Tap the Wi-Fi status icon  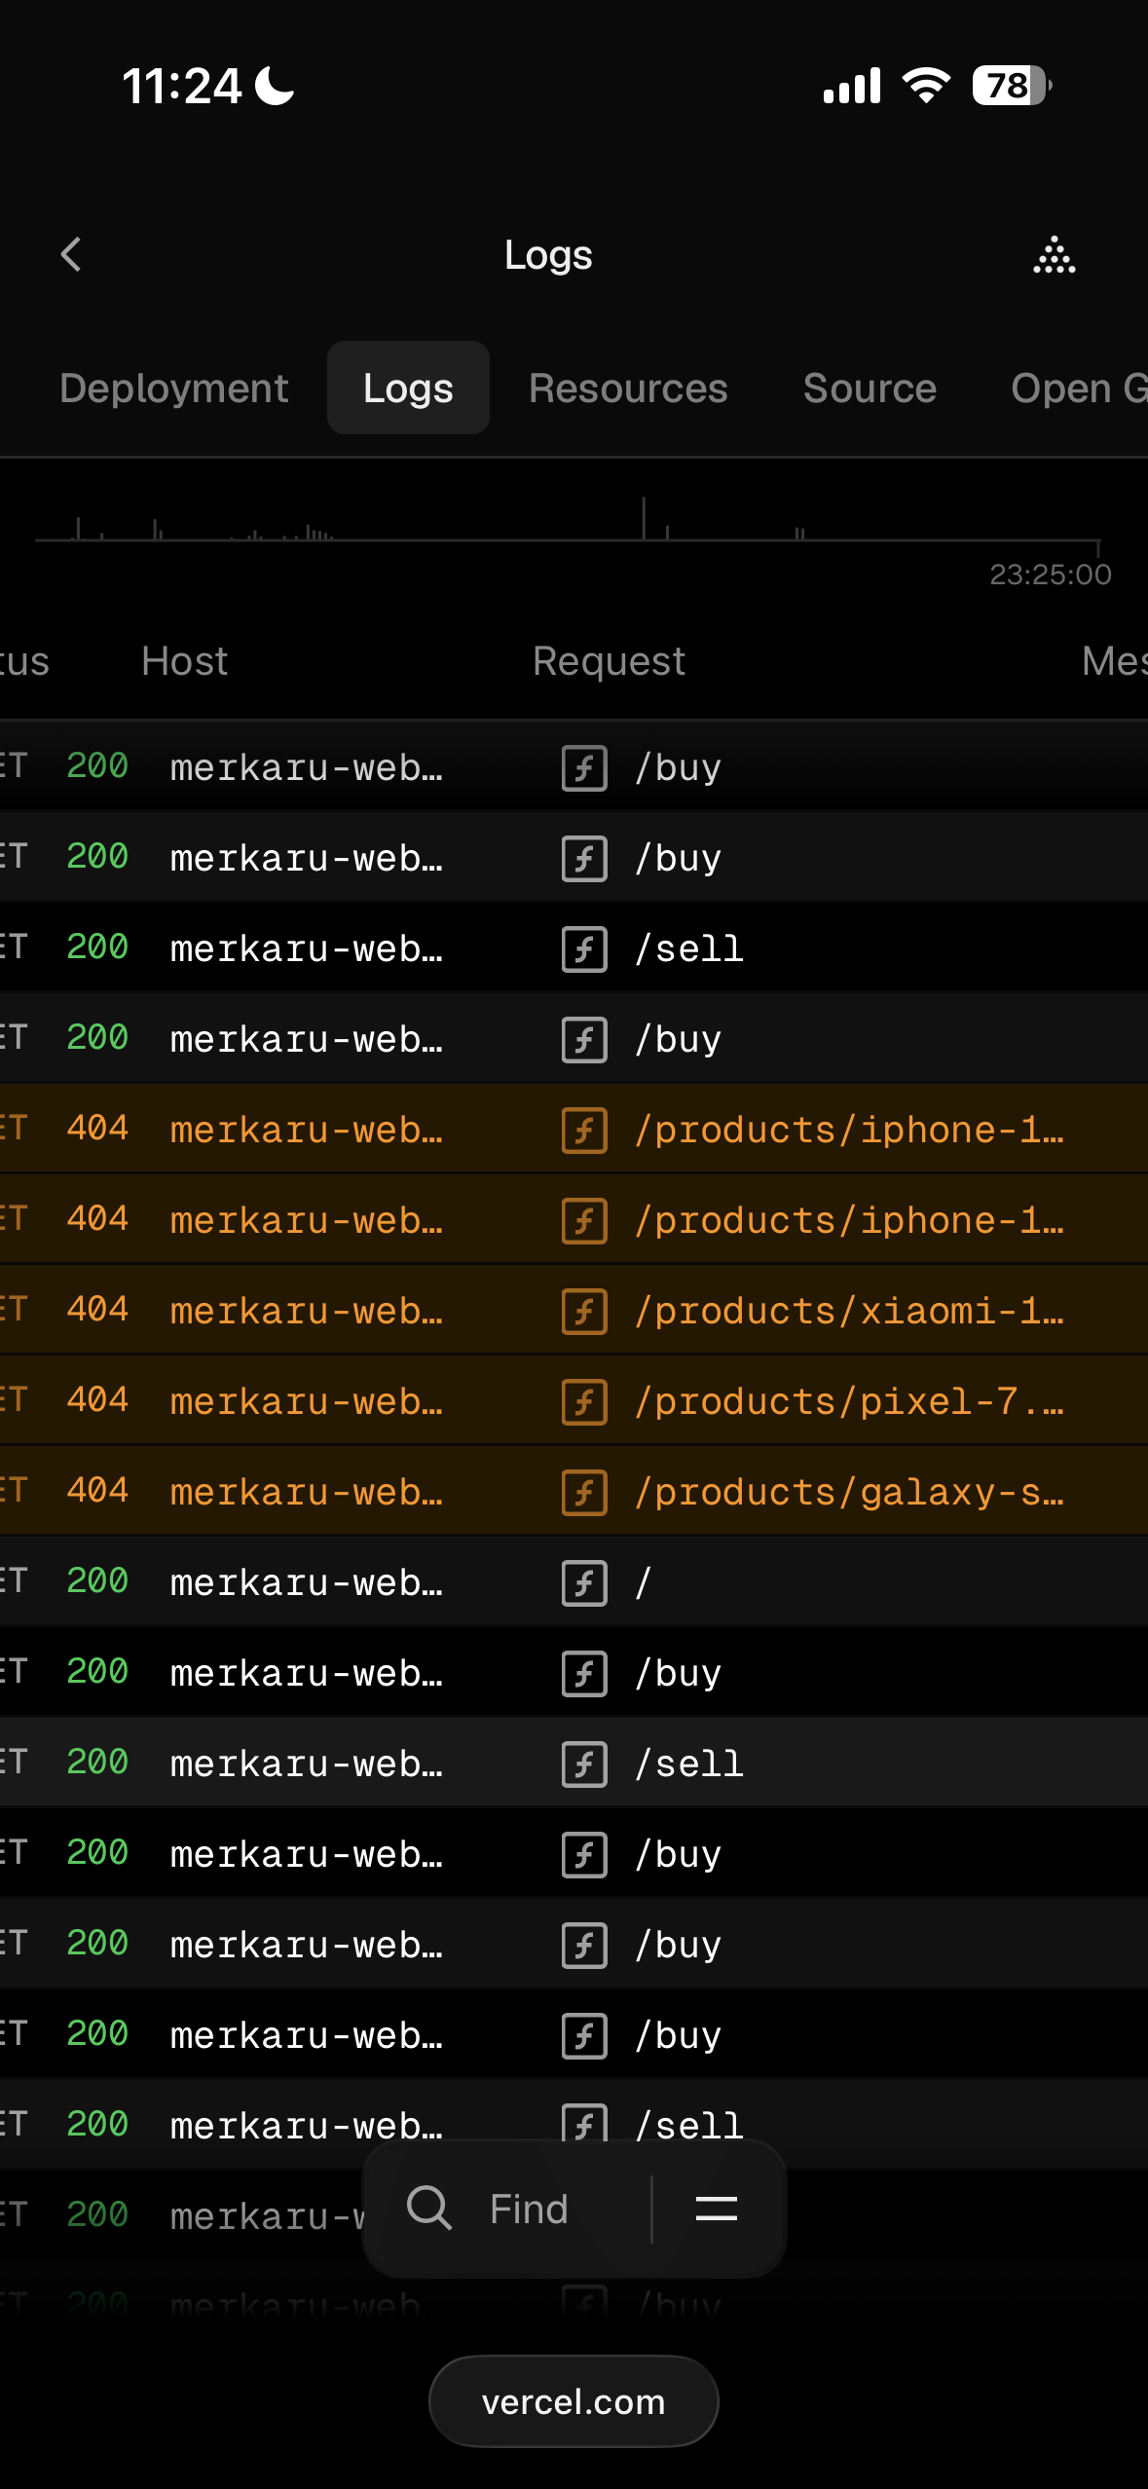pyautogui.click(x=926, y=86)
